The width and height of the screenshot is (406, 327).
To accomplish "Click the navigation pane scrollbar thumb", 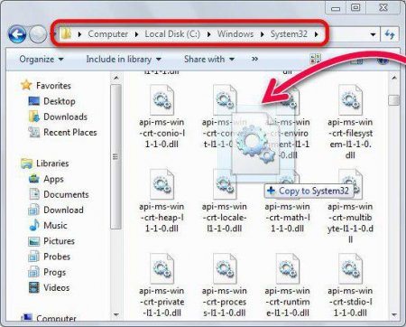I will point(115,156).
